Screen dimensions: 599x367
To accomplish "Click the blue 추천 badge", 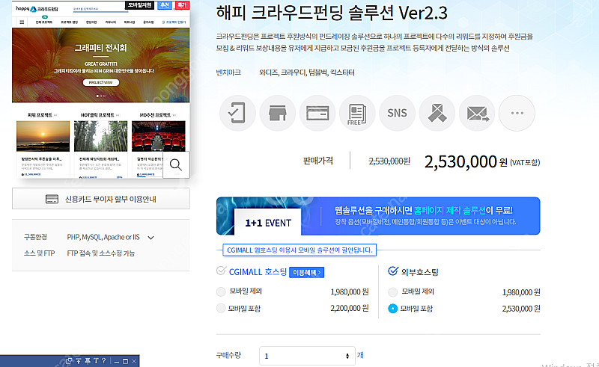I will 165,5.
